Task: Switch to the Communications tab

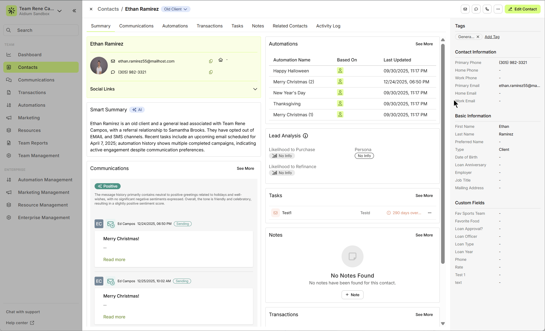Action: 136,26
